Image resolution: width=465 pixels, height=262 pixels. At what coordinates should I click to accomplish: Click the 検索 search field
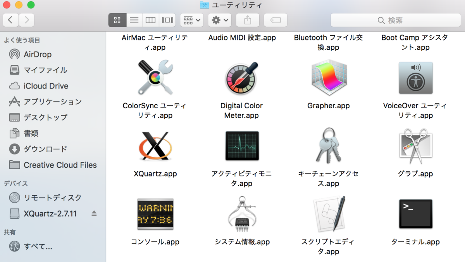pos(395,20)
